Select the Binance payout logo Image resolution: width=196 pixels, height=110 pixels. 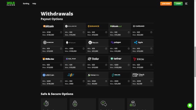coord(93,26)
